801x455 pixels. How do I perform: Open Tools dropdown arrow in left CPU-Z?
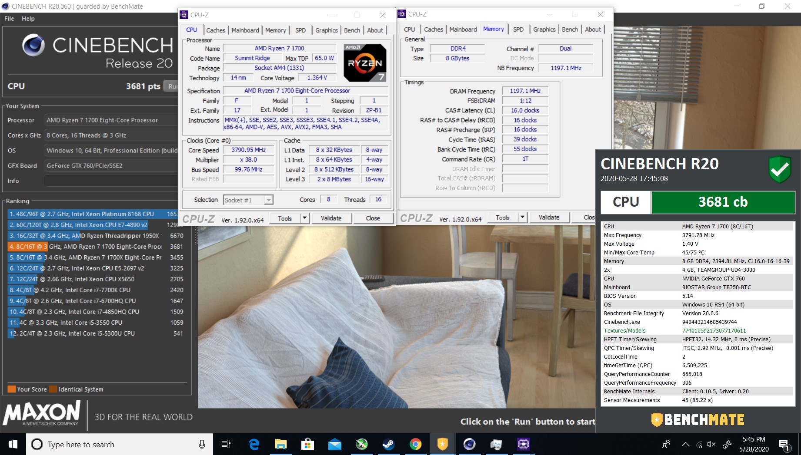pyautogui.click(x=305, y=218)
